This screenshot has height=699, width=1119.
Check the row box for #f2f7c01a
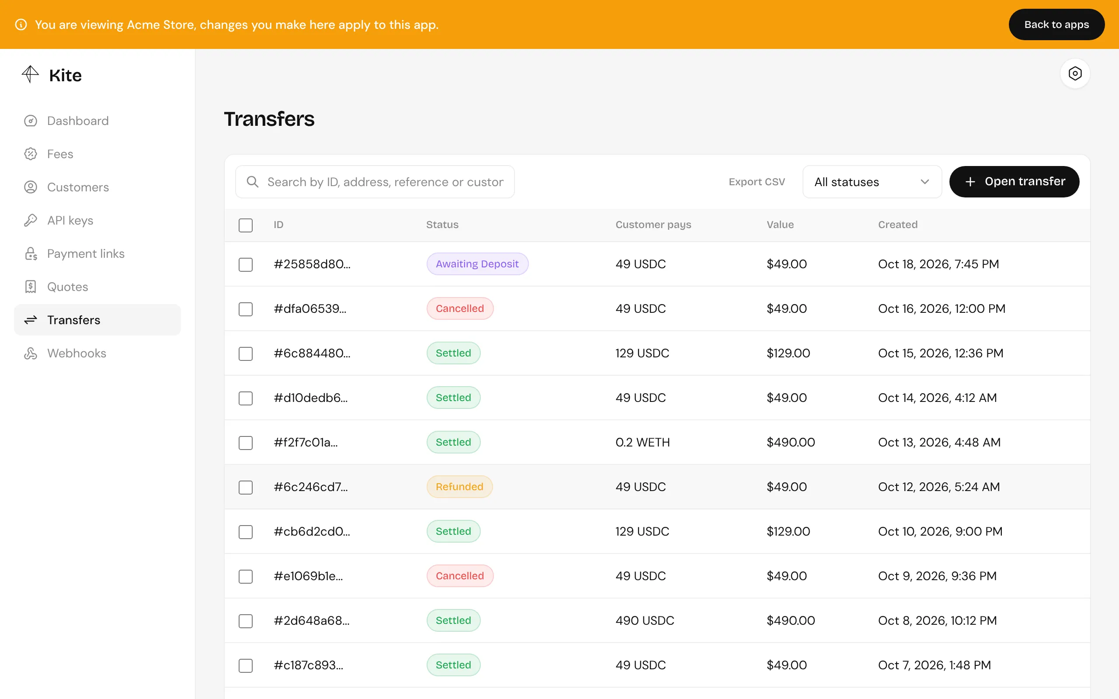246,443
